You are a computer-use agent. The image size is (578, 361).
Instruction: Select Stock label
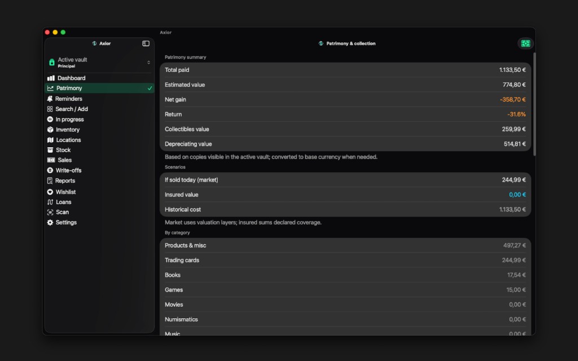pyautogui.click(x=63, y=150)
